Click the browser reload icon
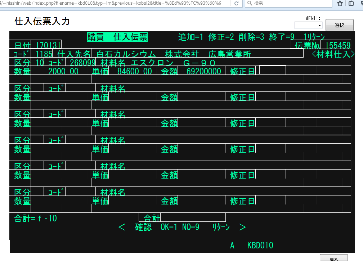This screenshot has height=261, width=363. click(236, 3)
